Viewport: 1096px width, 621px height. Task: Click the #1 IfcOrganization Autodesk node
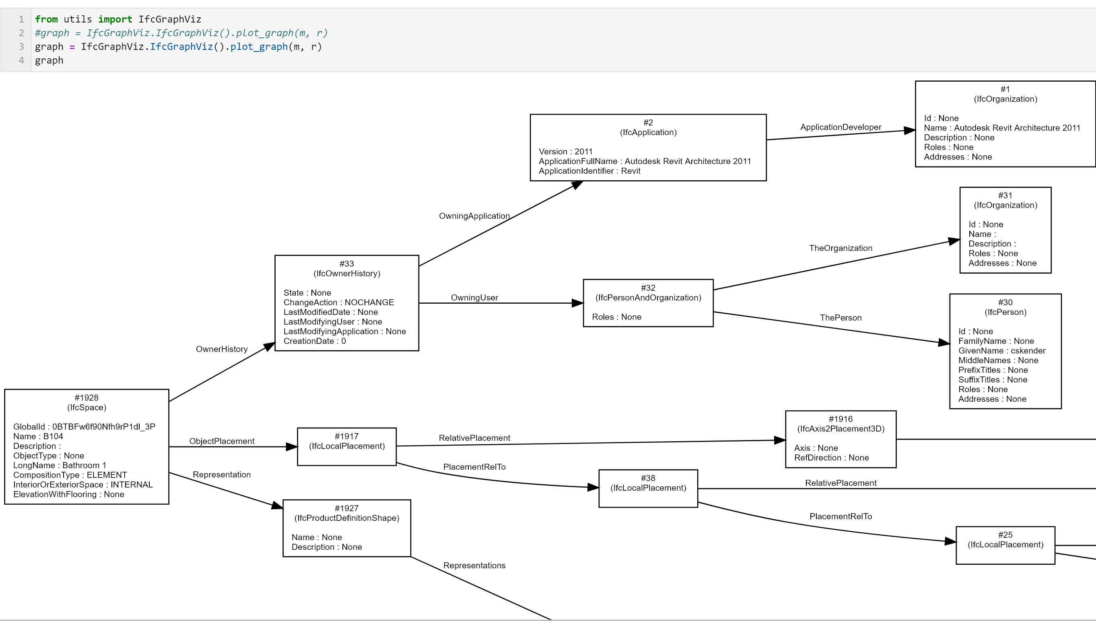(1005, 124)
